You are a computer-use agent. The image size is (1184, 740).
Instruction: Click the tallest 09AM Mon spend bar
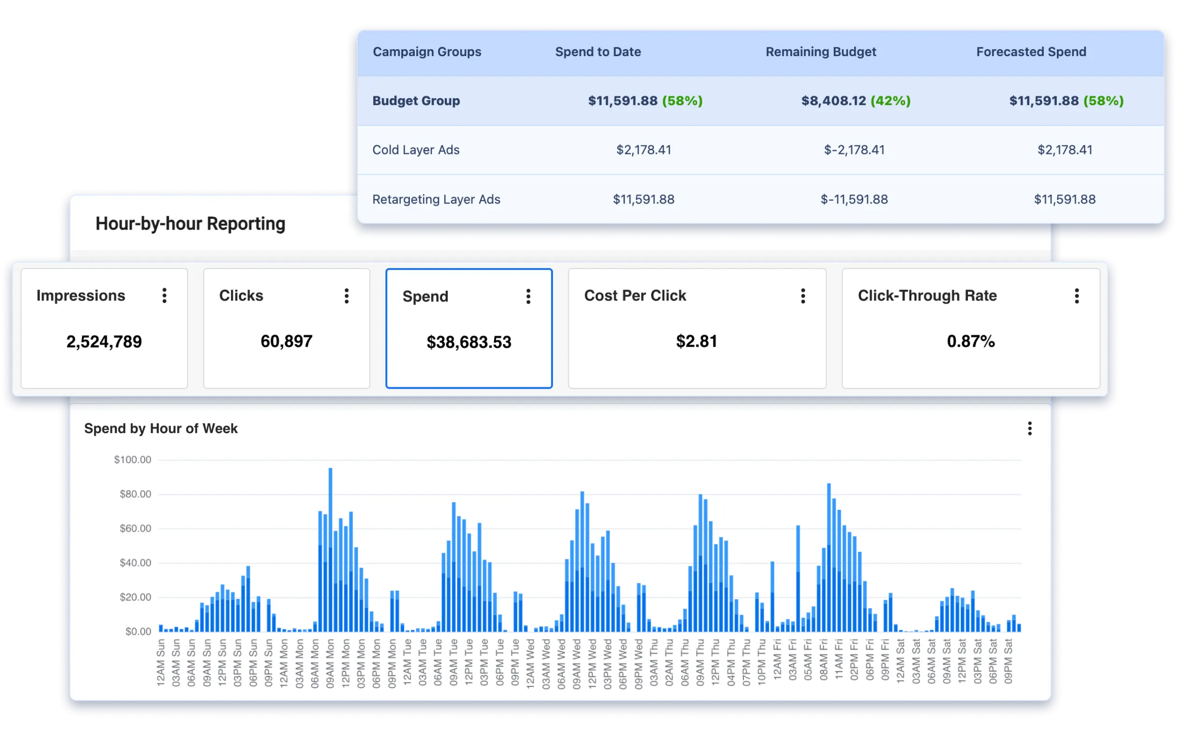click(330, 549)
